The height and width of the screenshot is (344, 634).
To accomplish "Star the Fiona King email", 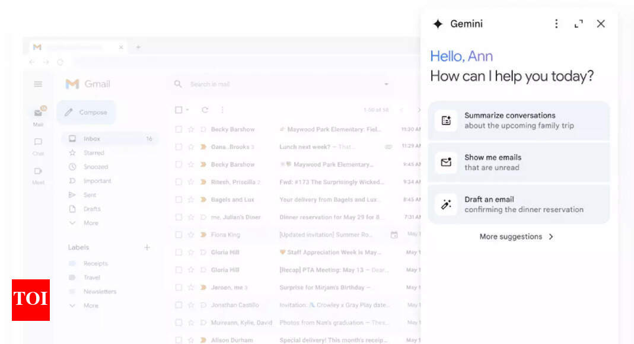I will [x=191, y=235].
